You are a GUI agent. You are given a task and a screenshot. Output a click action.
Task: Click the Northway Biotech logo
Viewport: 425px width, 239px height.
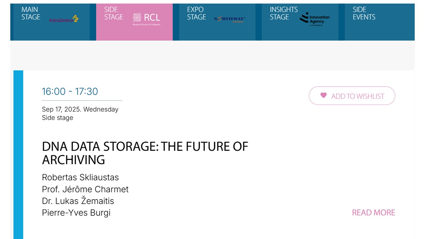[229, 19]
